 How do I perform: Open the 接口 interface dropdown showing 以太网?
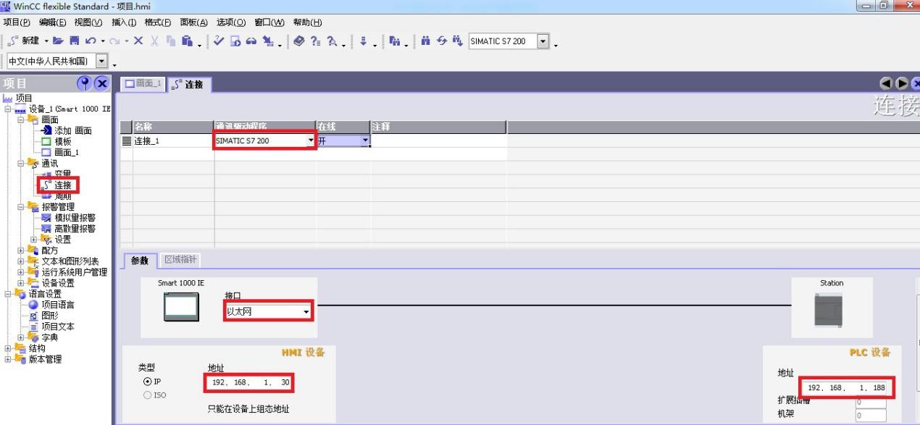(x=306, y=312)
